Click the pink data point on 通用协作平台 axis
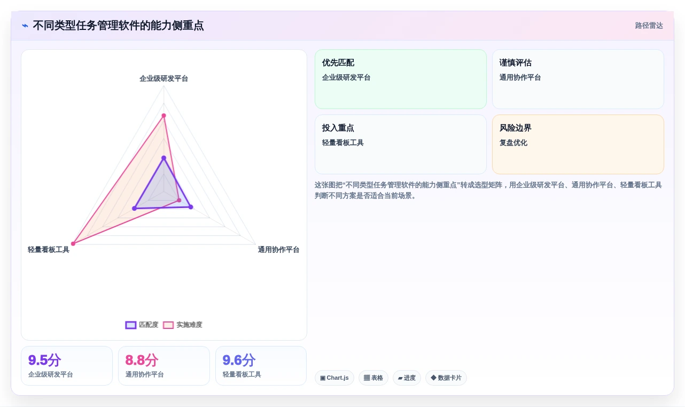The width and height of the screenshot is (685, 407). click(x=179, y=201)
